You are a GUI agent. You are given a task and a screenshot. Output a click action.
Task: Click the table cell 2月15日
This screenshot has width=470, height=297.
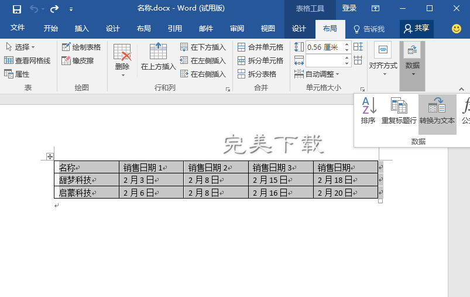pos(281,180)
